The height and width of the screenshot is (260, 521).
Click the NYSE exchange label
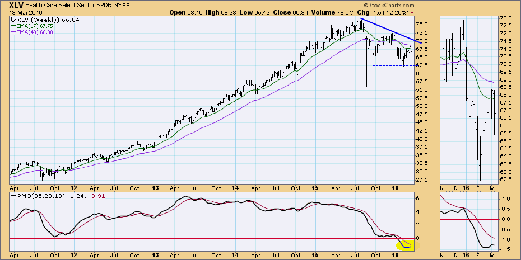122,6
